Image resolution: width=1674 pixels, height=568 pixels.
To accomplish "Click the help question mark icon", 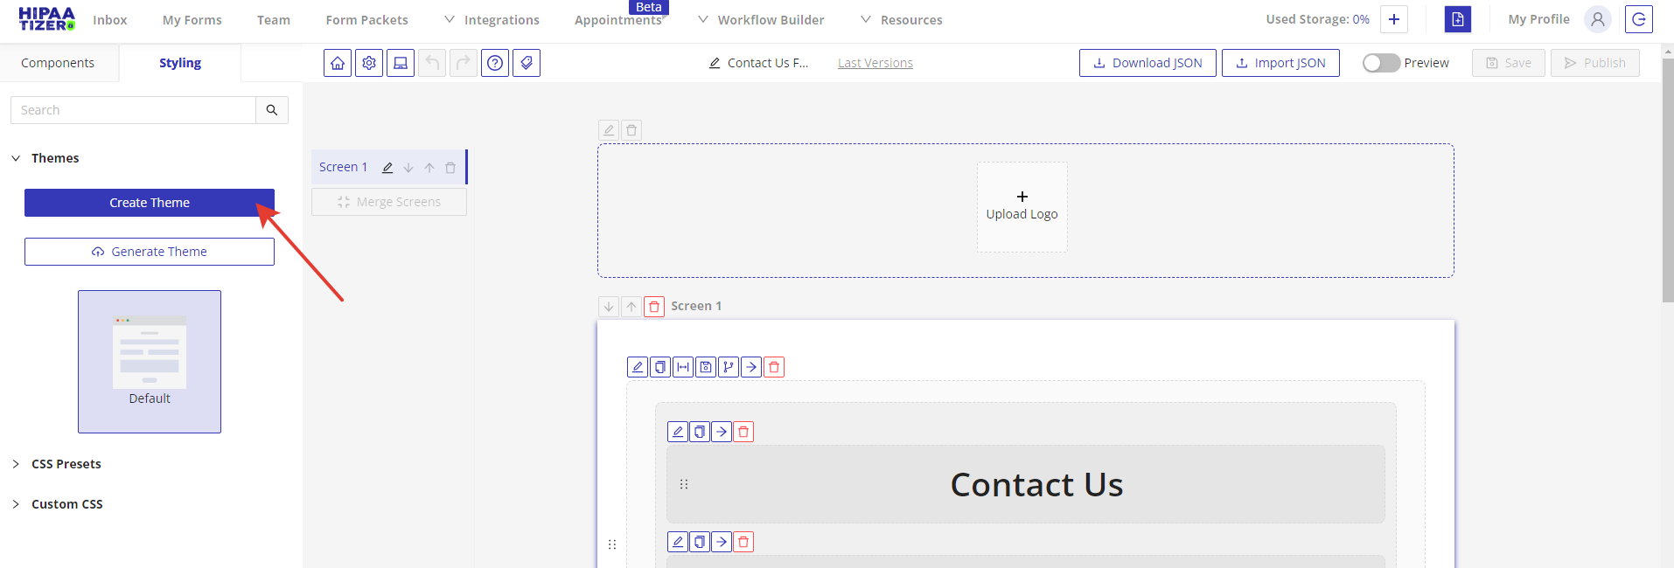I will (x=495, y=63).
